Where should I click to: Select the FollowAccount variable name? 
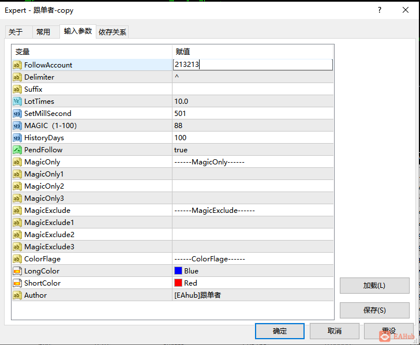pyautogui.click(x=48, y=65)
